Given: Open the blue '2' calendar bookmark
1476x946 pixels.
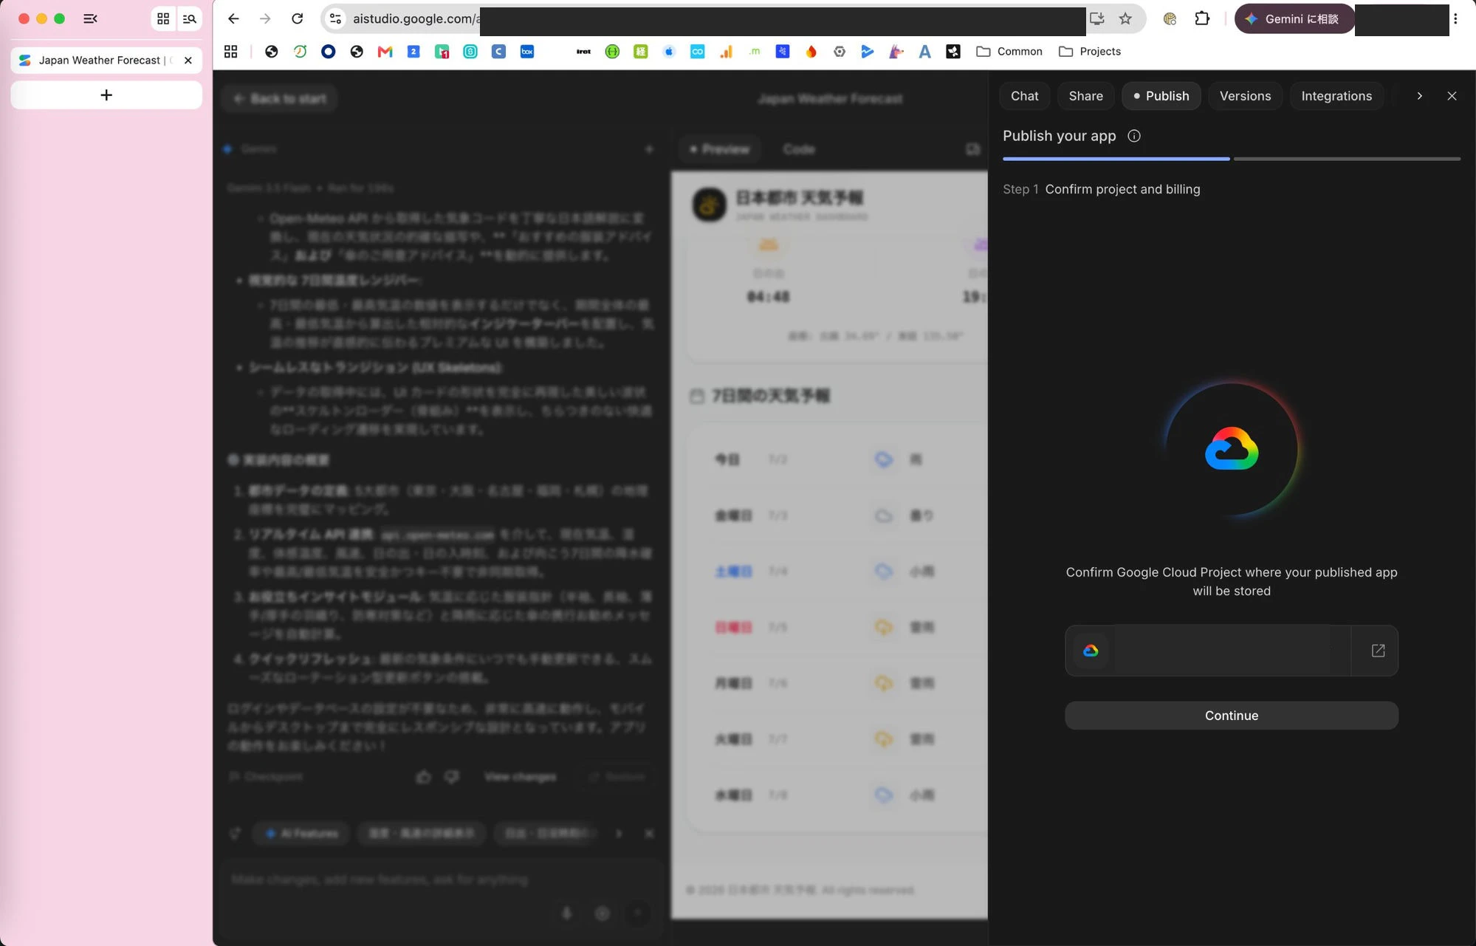Looking at the screenshot, I should pos(413,51).
